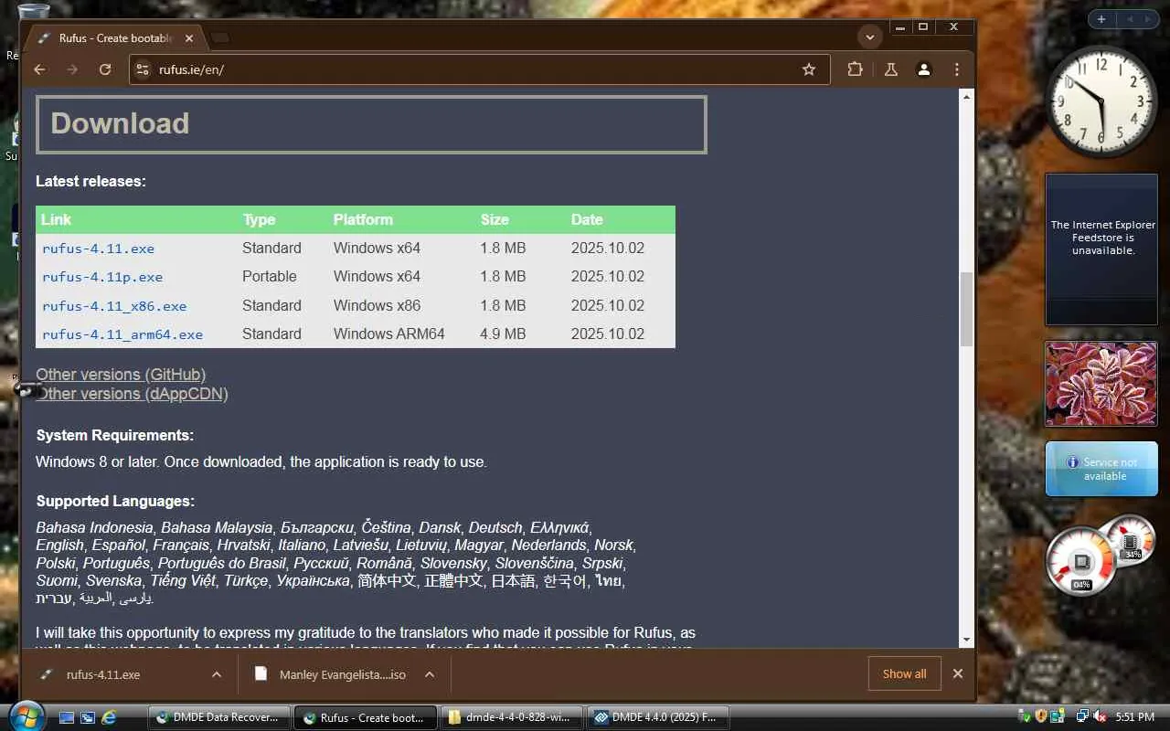Click the Download heading
Screen dimensions: 1170x731
point(120,123)
